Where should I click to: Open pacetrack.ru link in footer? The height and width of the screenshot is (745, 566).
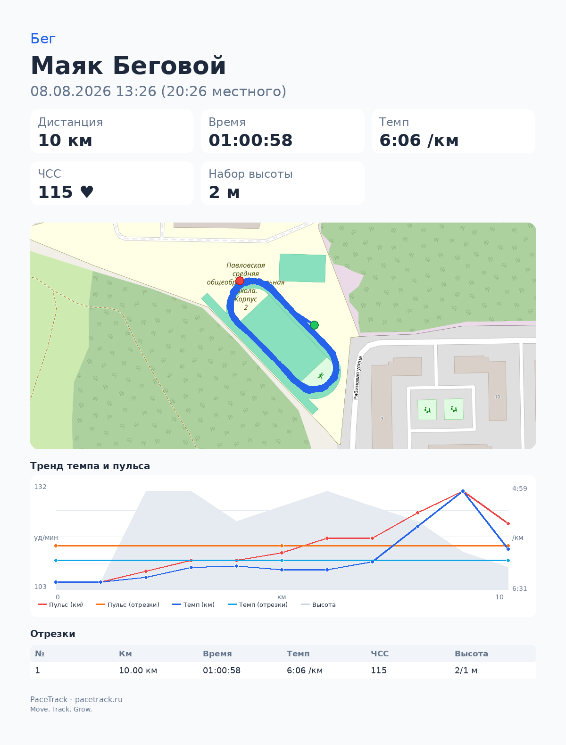click(x=99, y=699)
